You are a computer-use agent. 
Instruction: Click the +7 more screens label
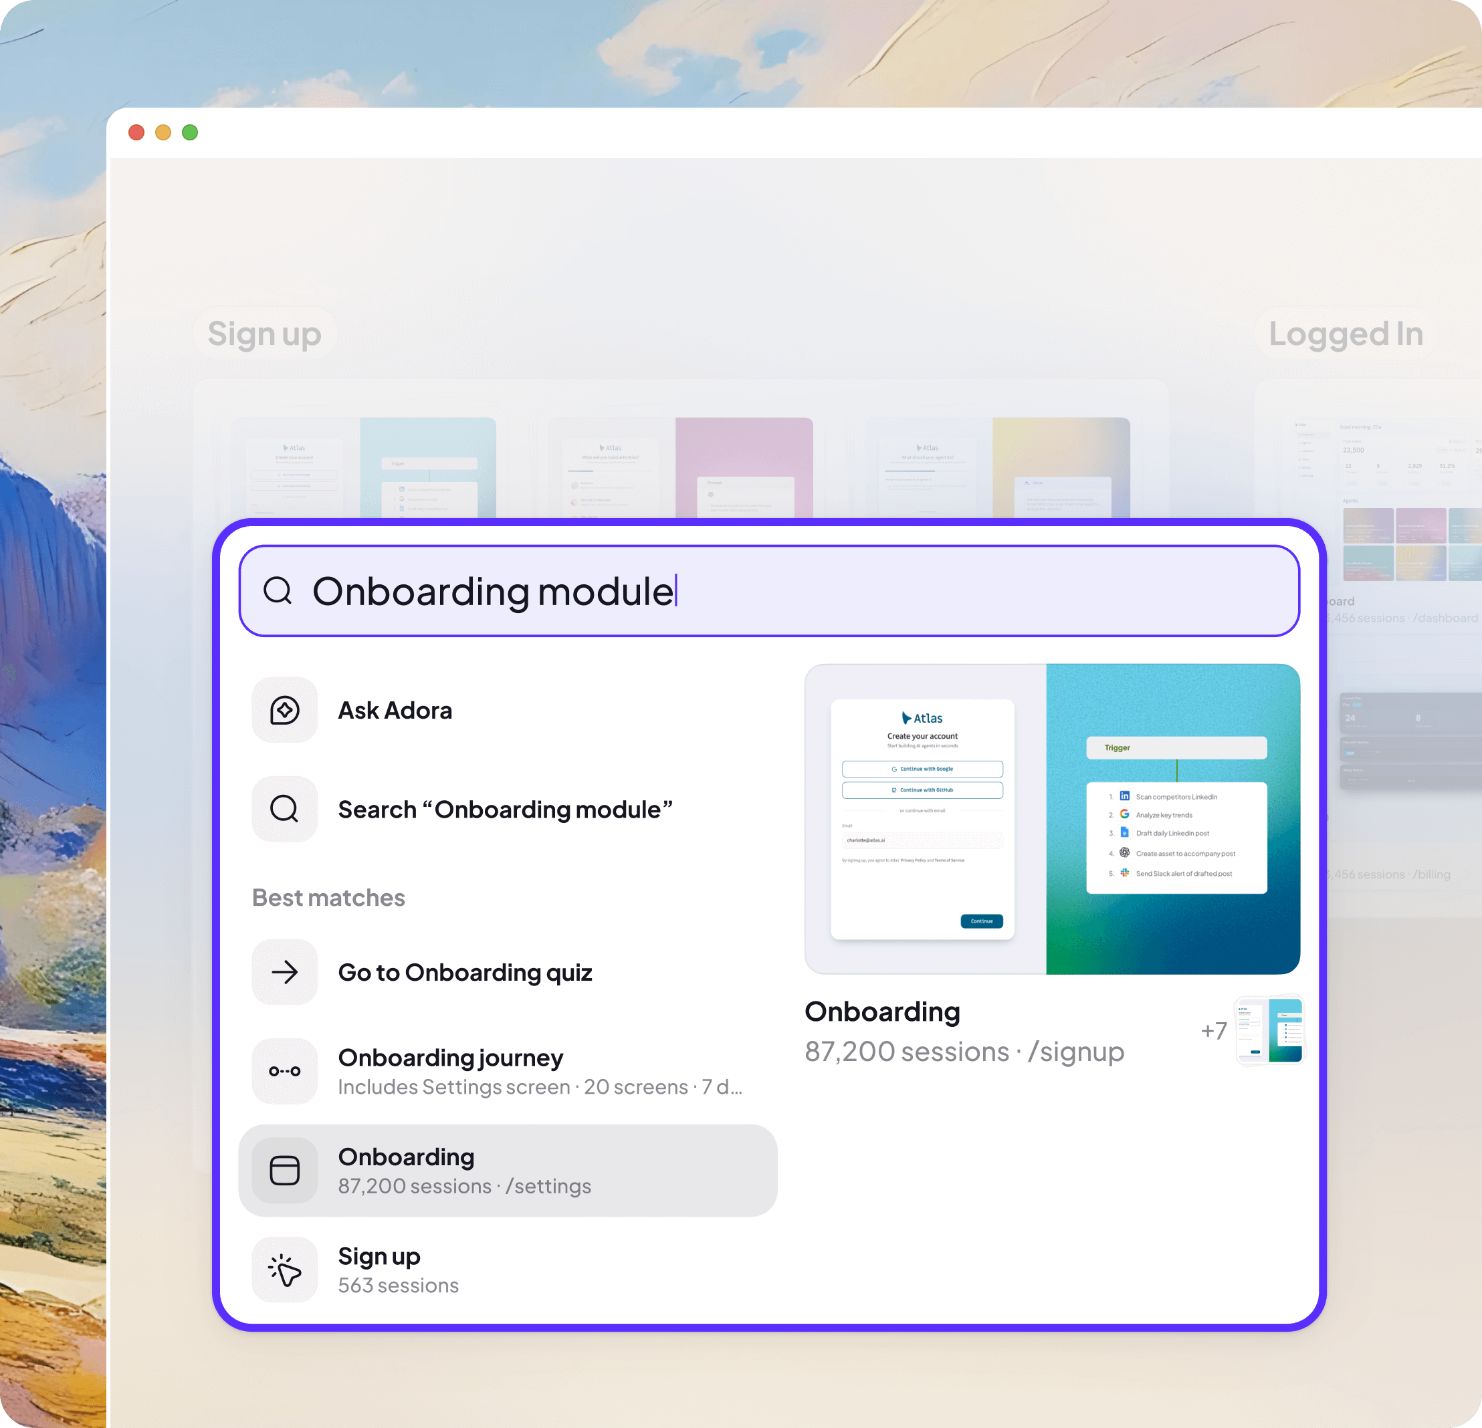tap(1214, 1030)
